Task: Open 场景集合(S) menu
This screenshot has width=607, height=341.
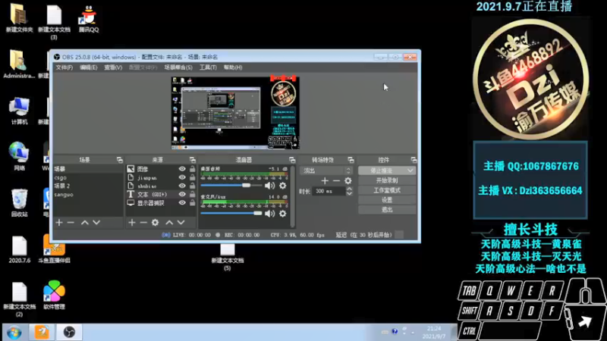Action: pyautogui.click(x=178, y=67)
